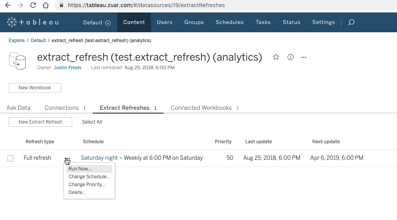The height and width of the screenshot is (220, 397).
Task: Reload the page with the refresh icon
Action: (x=33, y=5)
